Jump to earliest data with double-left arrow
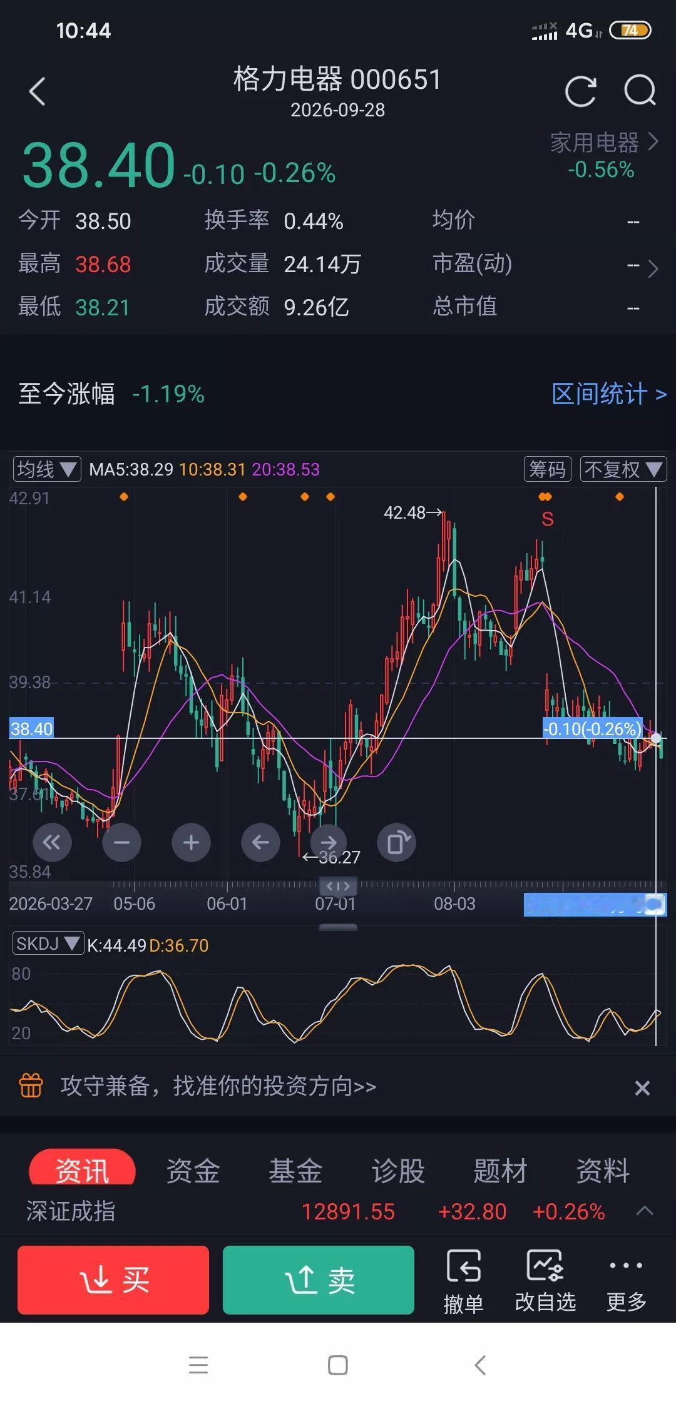The width and height of the screenshot is (676, 1404). tap(52, 843)
